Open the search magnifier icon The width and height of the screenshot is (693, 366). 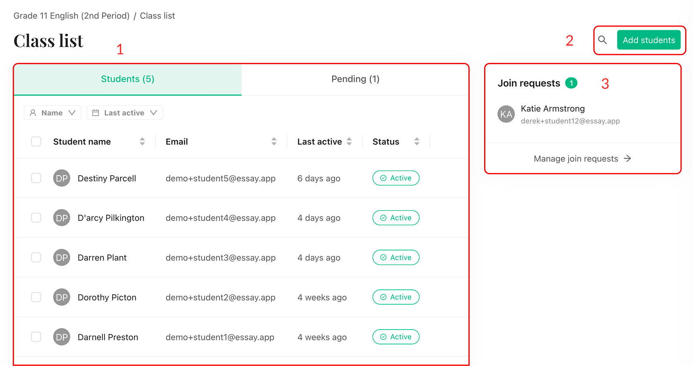pyautogui.click(x=603, y=40)
